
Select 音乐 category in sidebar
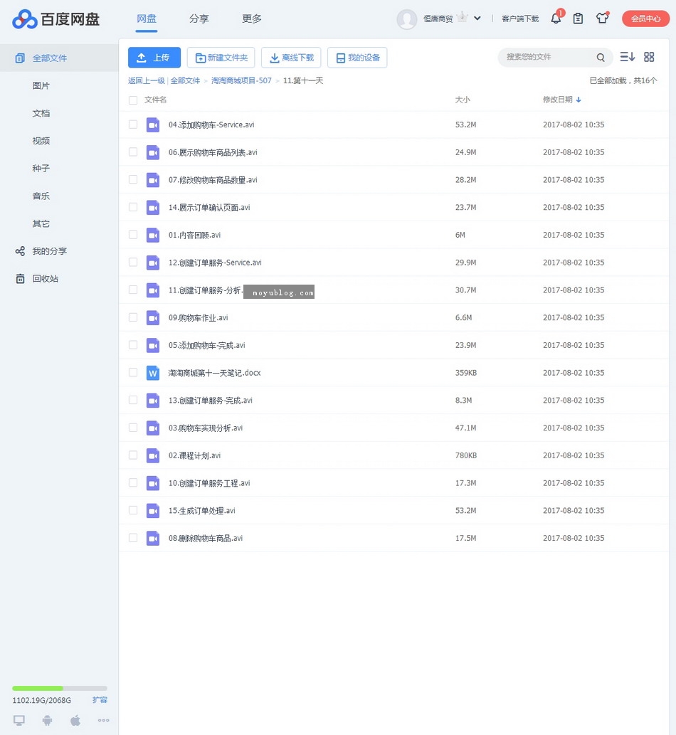point(41,196)
